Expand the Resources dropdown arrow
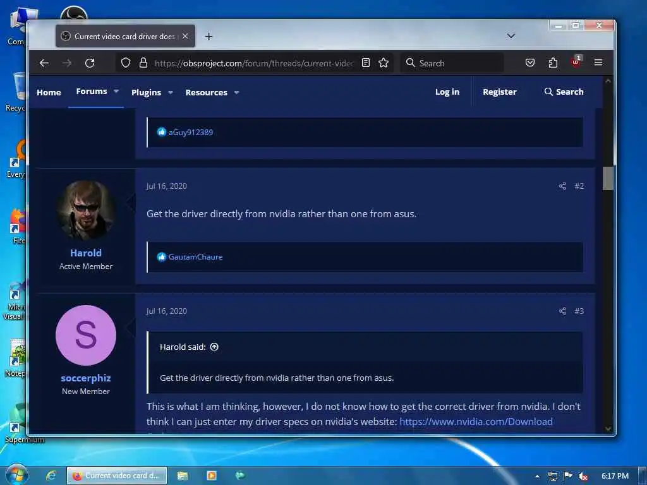Screen dimensions: 647x485 tap(236, 92)
